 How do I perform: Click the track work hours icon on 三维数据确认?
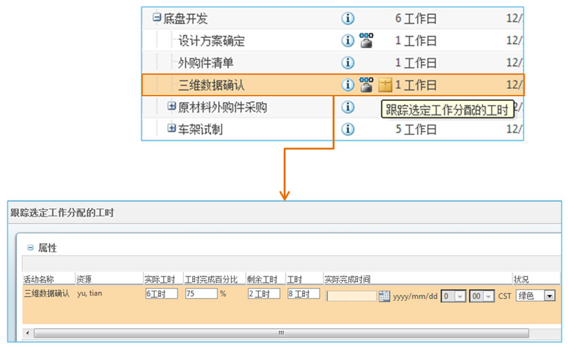coord(385,85)
